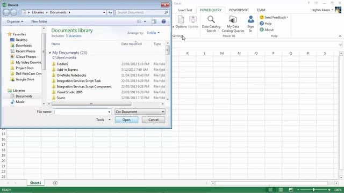
Task: Adjust the zoom slider in status bar
Action: click(x=313, y=190)
